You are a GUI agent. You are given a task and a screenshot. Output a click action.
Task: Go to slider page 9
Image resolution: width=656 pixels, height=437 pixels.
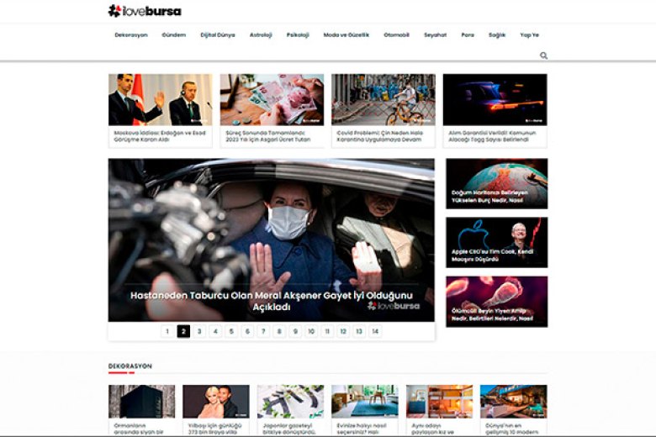(295, 331)
